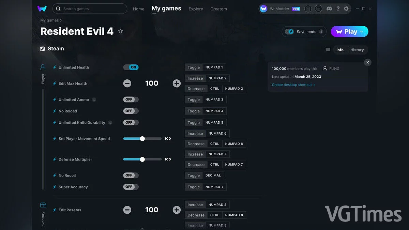Favorite Resident Evil 4 with star icon
The width and height of the screenshot is (409, 230).
coord(120,31)
